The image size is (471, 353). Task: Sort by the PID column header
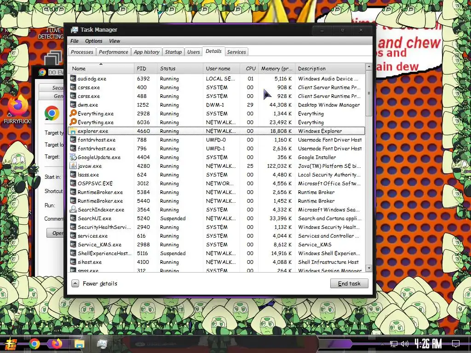[145, 68]
